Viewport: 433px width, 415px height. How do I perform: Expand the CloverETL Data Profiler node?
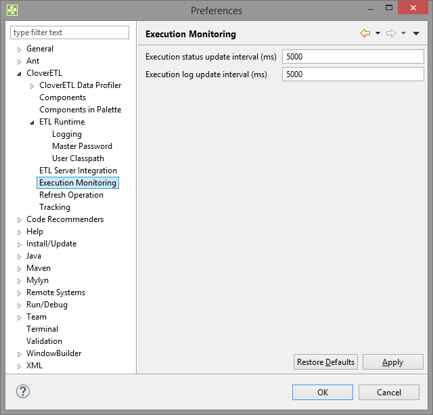point(32,86)
